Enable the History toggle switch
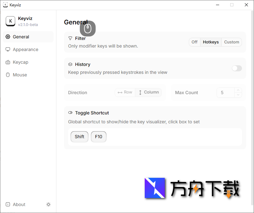 (237, 68)
